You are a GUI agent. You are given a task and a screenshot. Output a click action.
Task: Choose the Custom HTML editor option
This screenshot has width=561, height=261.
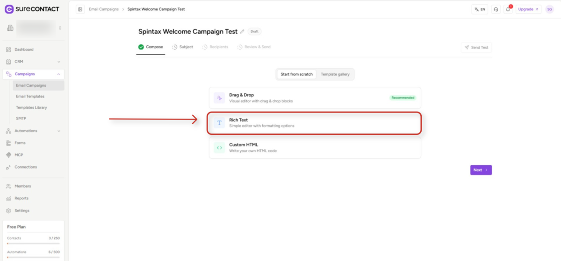click(x=315, y=148)
